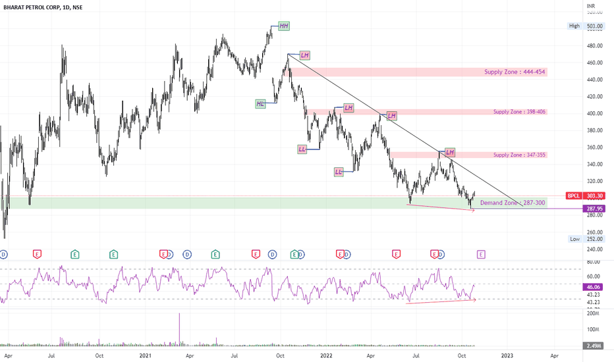
Task: Click the D marker just before Oct 2021
Action: (x=273, y=255)
